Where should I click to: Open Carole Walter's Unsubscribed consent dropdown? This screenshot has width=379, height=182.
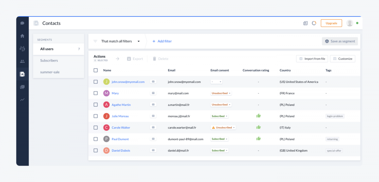(x=223, y=128)
